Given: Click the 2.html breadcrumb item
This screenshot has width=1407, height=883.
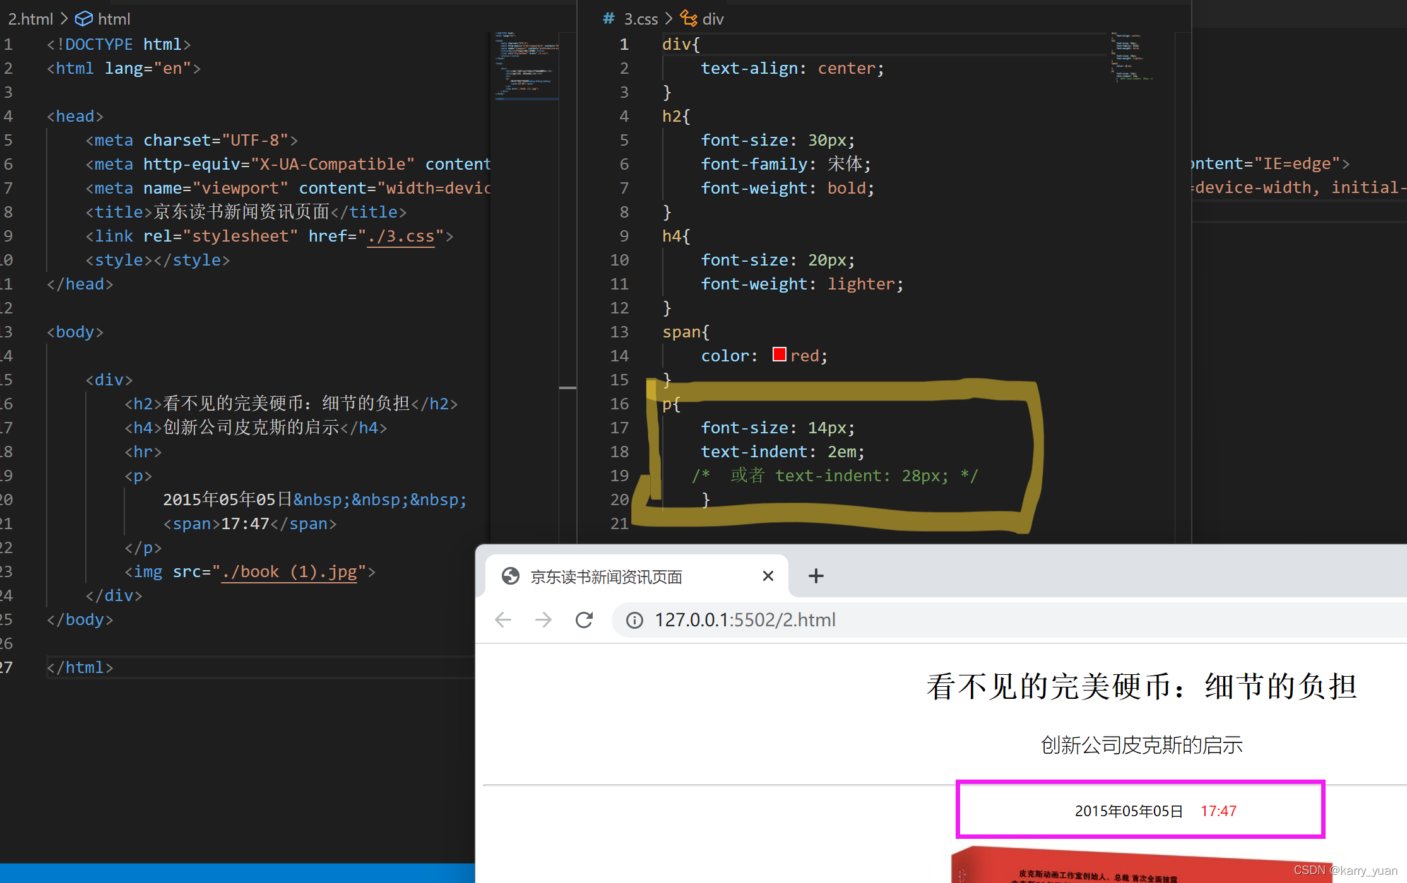Looking at the screenshot, I should 30,19.
